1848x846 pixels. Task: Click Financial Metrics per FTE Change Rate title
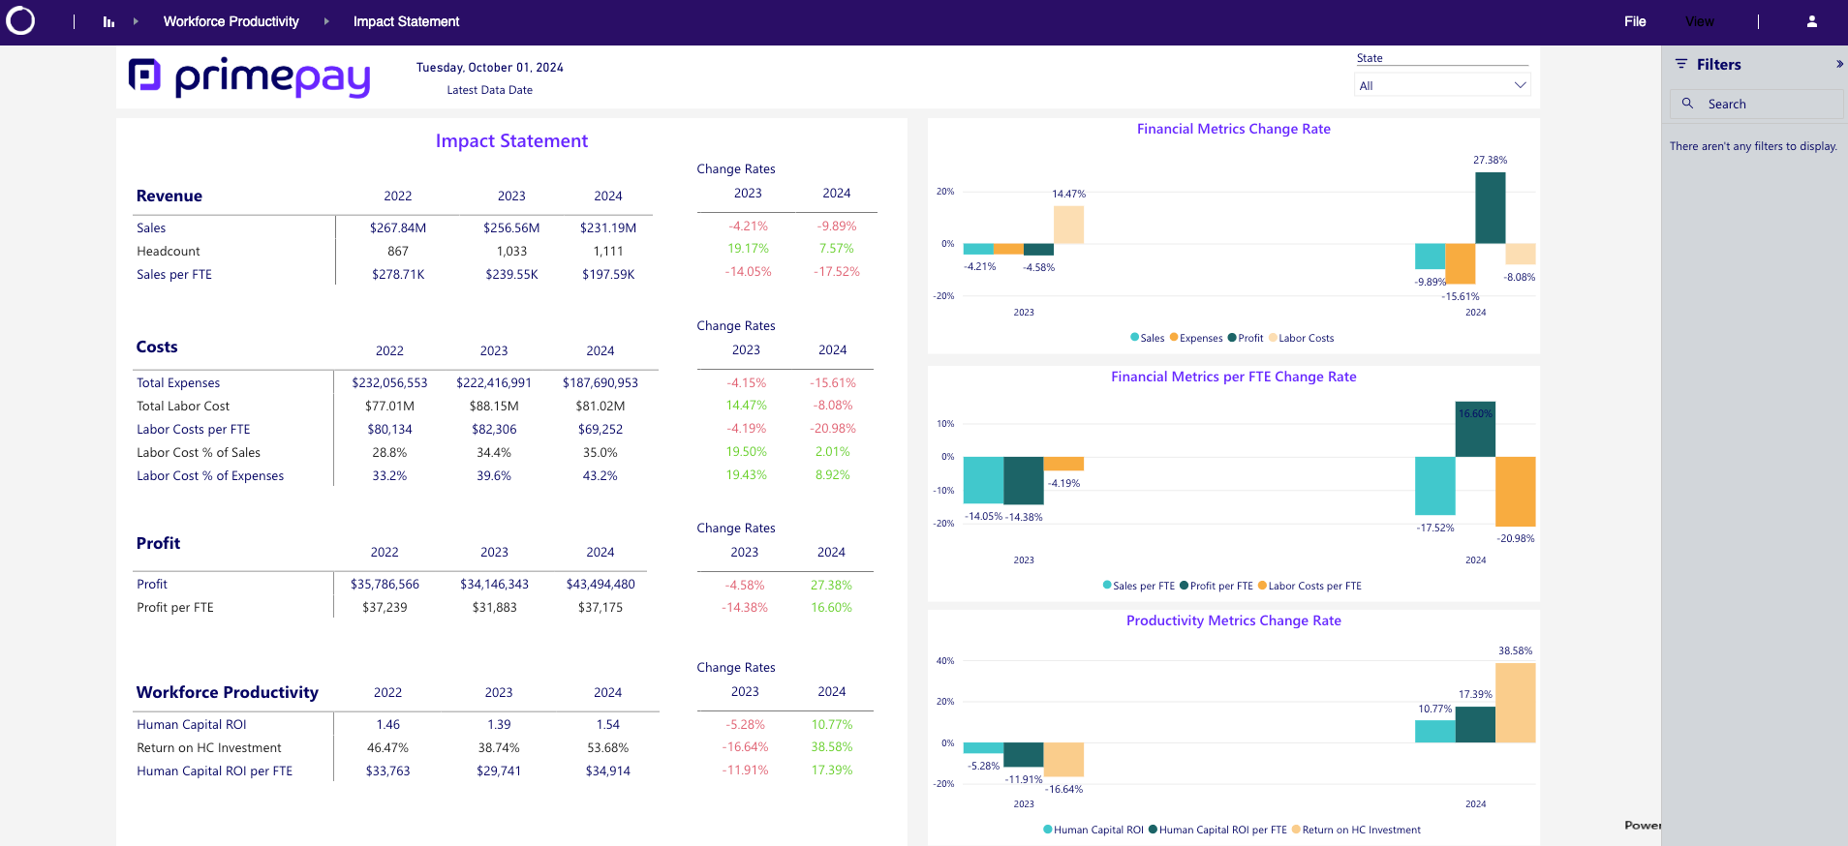(1234, 377)
